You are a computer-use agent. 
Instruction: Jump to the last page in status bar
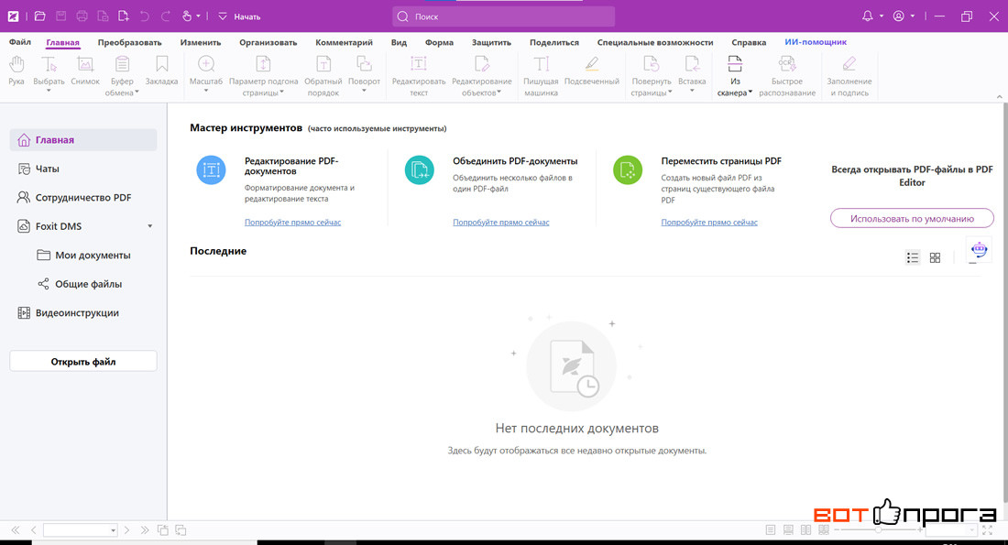tap(145, 530)
